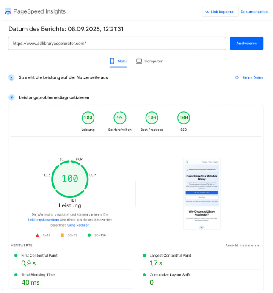
Task: Click the PageSpeed Insights logo icon
Action: [x=8, y=11]
